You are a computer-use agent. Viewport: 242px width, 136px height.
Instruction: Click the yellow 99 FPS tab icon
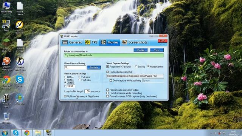click(87, 42)
